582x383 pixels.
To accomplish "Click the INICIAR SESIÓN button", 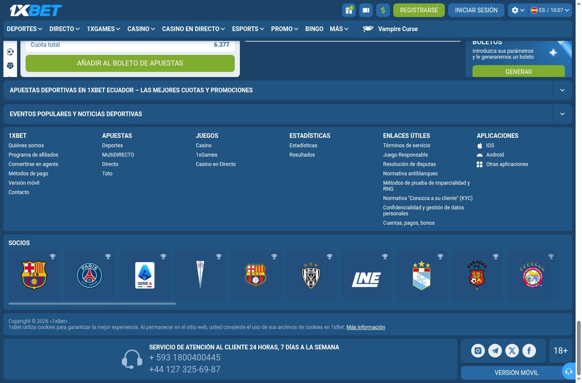I will point(476,10).
